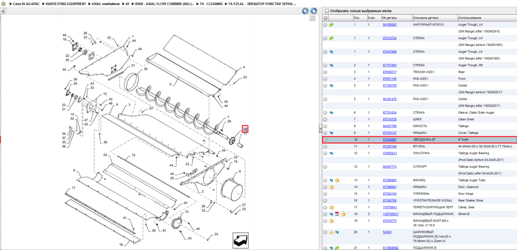
Task: Select callout 8 on the diagram
Action: tap(74, 170)
